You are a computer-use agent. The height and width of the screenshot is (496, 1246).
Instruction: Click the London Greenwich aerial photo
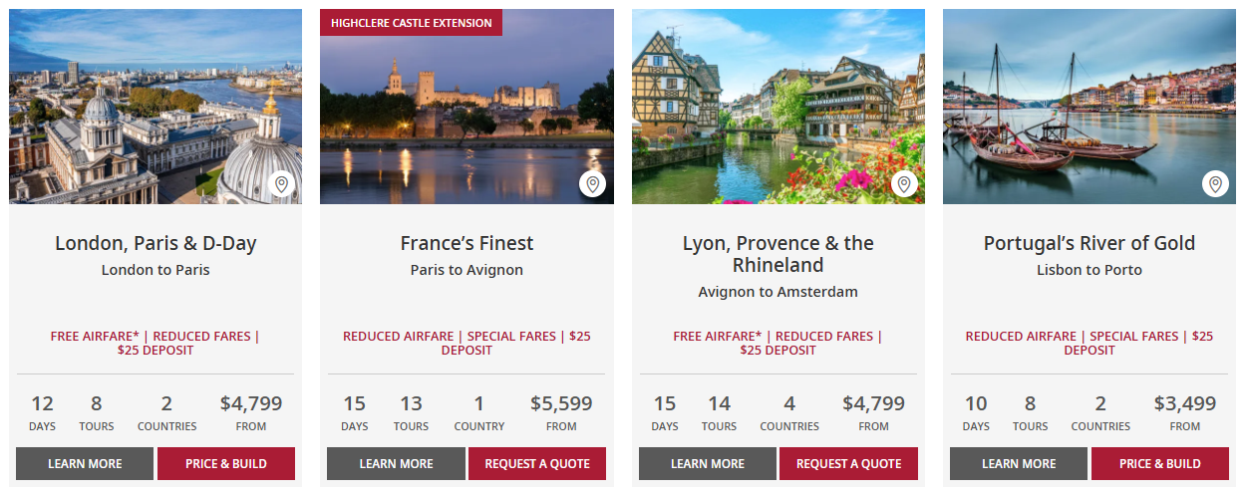coord(140,110)
